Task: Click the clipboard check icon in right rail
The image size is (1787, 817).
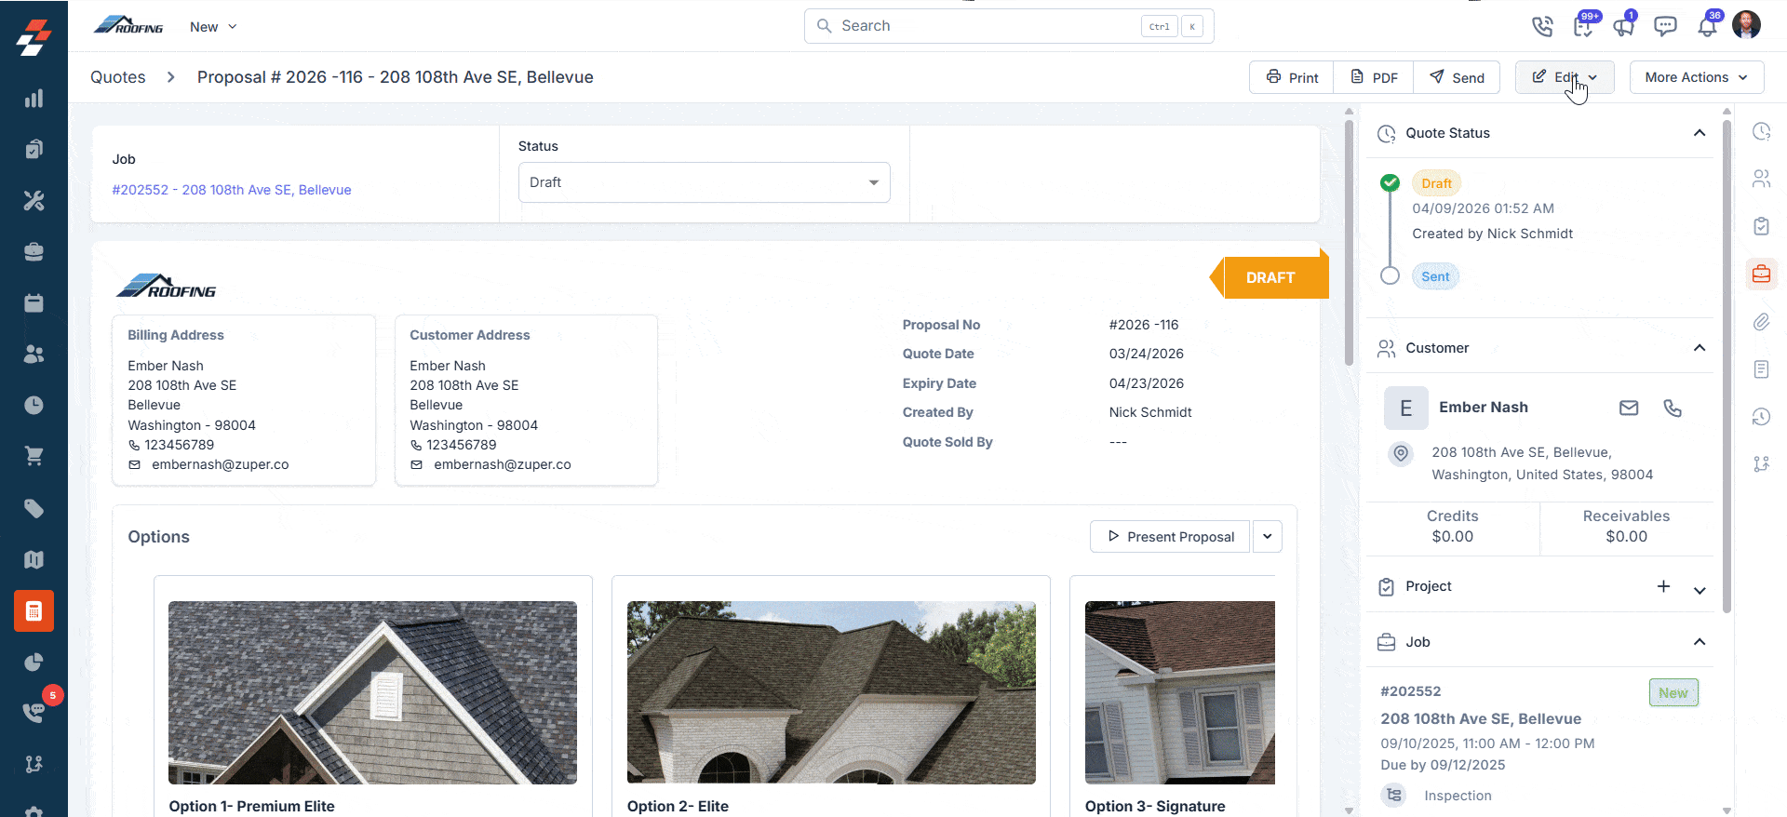Action: tap(1761, 226)
